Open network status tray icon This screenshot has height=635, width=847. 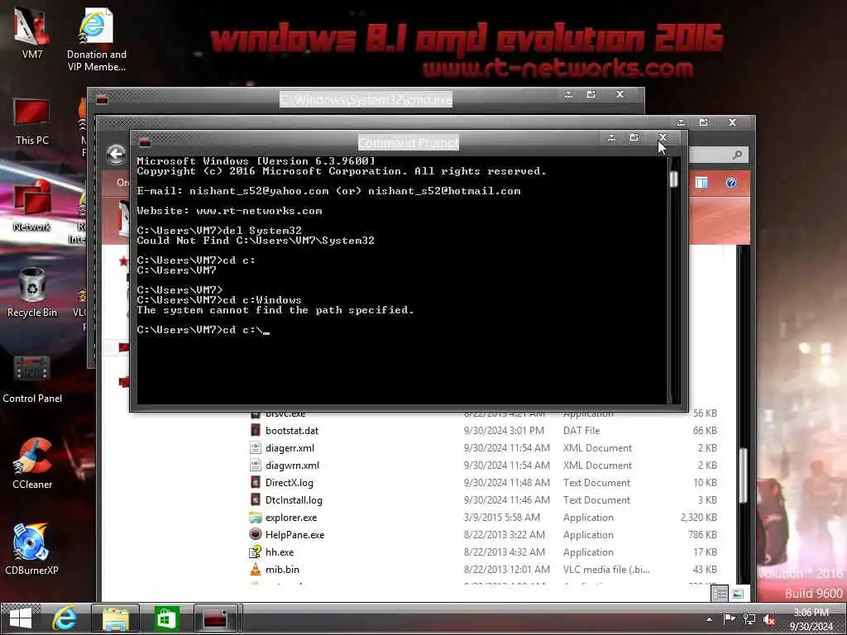[749, 619]
